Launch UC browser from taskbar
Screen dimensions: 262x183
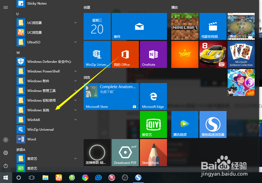59,178
